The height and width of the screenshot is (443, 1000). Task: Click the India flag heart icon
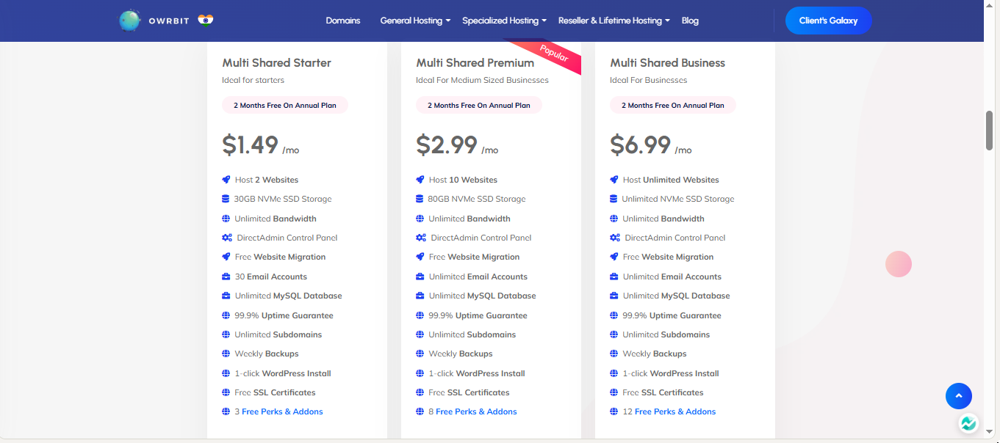pos(206,21)
